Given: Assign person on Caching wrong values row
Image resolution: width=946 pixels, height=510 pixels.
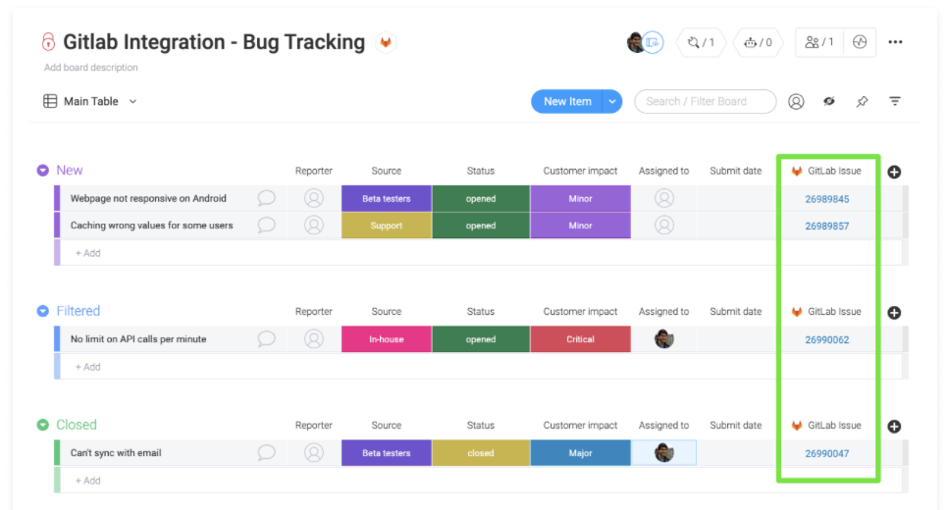Looking at the screenshot, I should tap(664, 226).
